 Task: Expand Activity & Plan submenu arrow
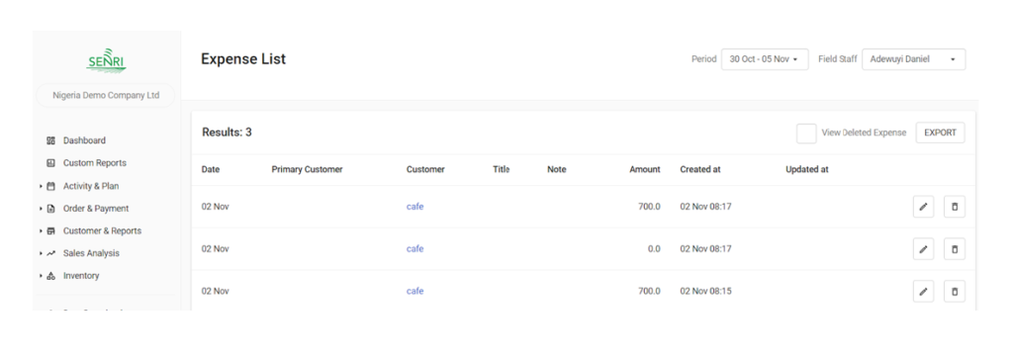41,186
